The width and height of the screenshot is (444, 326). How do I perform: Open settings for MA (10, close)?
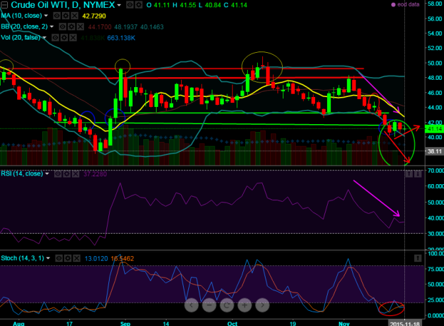click(65, 16)
